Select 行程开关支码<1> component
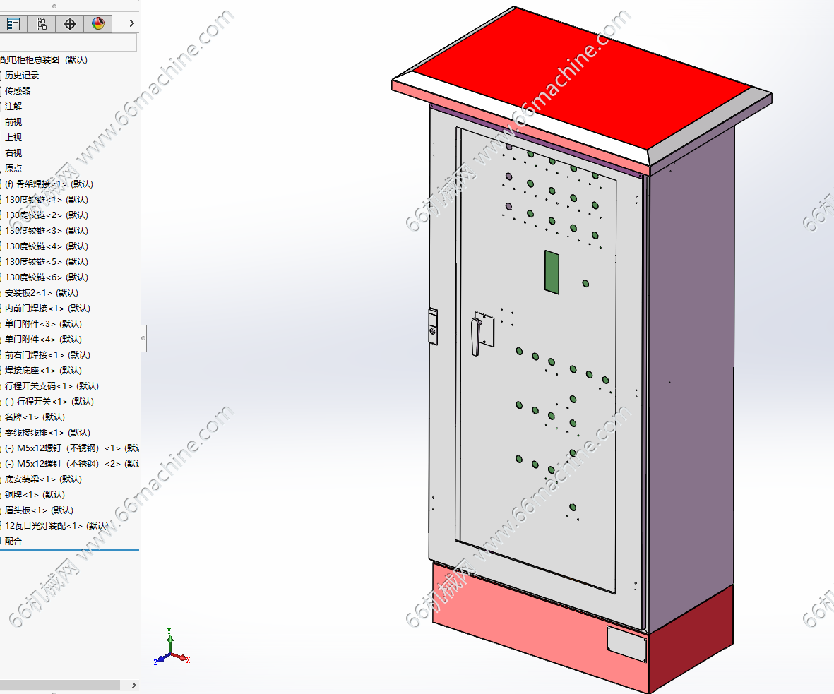The image size is (834, 694). [52, 386]
